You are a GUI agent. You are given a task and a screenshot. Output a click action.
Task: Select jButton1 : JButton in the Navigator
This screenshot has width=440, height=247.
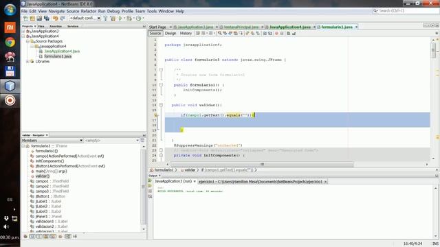(x=50, y=196)
